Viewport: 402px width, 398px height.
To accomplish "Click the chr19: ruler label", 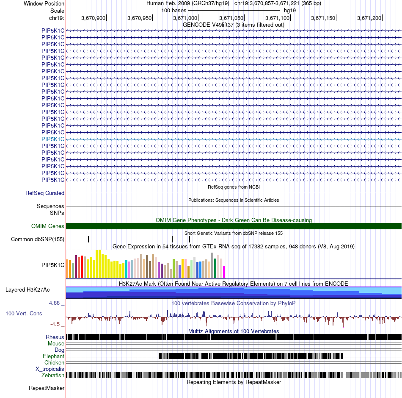I will click(x=56, y=18).
